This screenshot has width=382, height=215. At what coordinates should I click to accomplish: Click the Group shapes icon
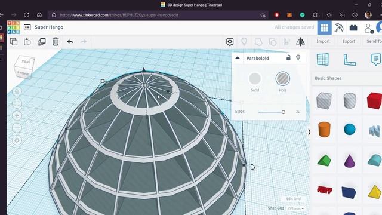click(258, 42)
